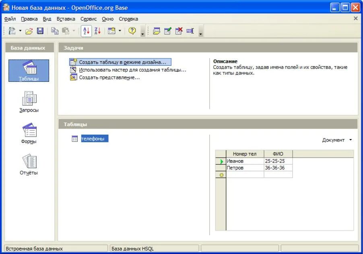Open the Вставка menu
The width and height of the screenshot is (363, 254).
[x=66, y=19]
